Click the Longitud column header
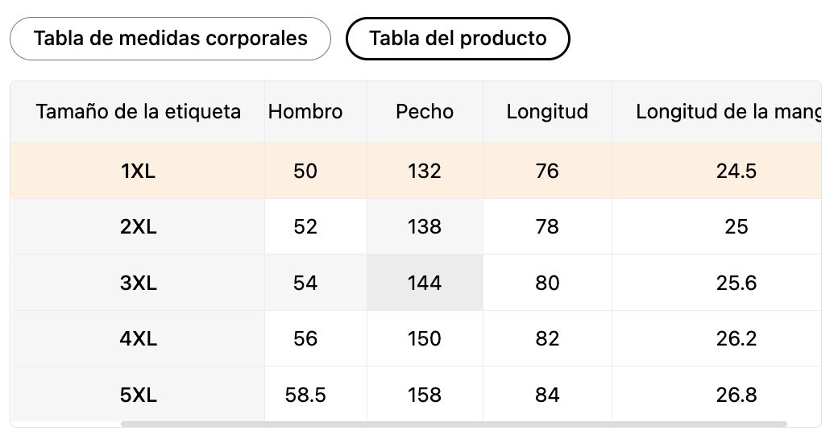This screenshot has height=443, width=838. (547, 112)
